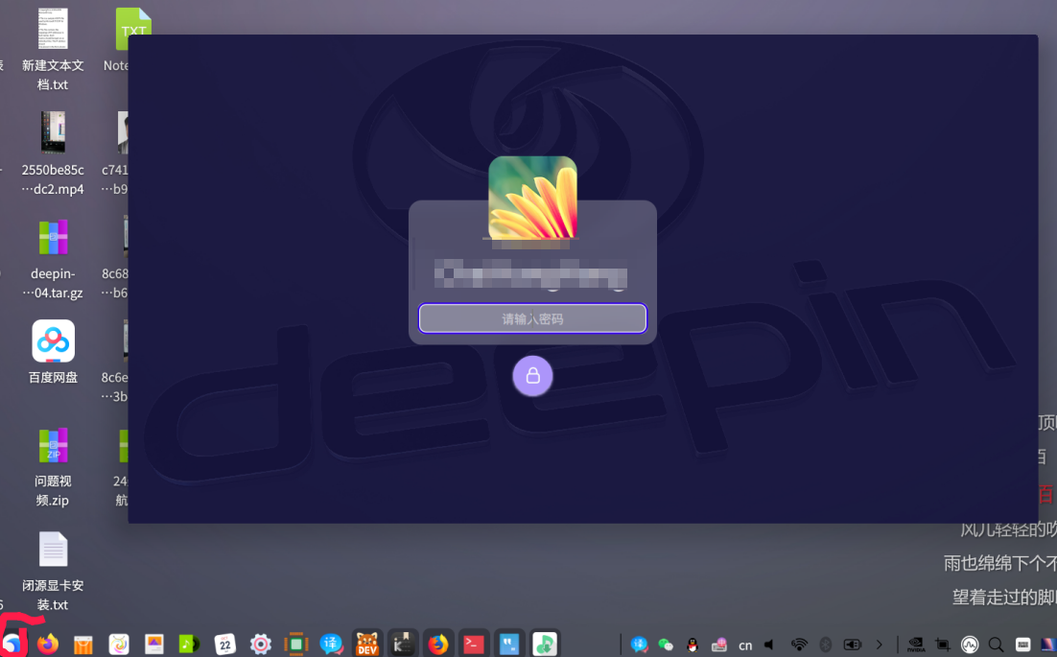Image resolution: width=1057 pixels, height=657 pixels.
Task: Select the 2550be85c…dc2.mp4 video file
Action: (x=53, y=153)
